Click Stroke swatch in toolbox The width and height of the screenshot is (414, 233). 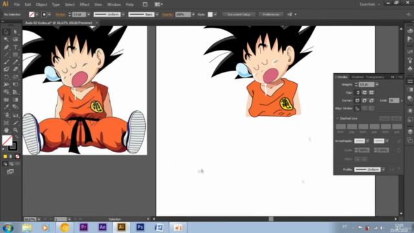(x=13, y=146)
